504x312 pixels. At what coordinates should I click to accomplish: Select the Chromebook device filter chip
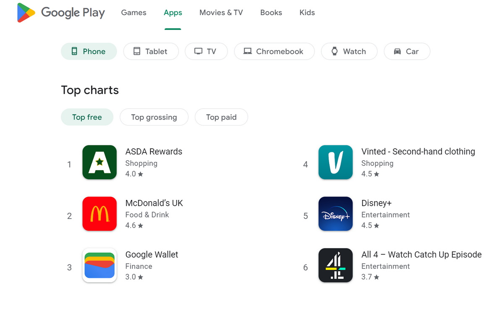pos(274,51)
